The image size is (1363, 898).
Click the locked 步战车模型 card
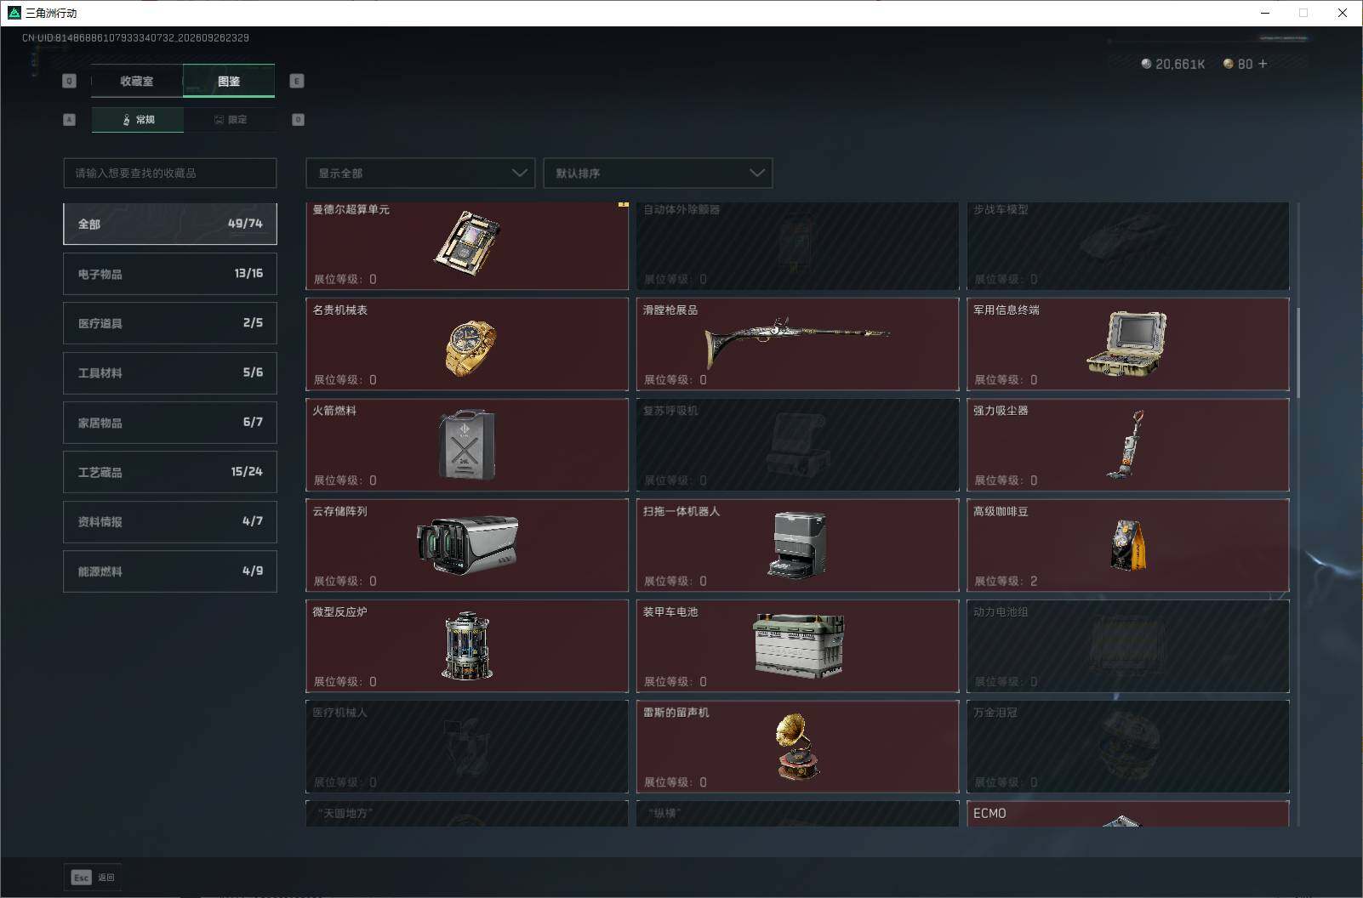point(1128,246)
